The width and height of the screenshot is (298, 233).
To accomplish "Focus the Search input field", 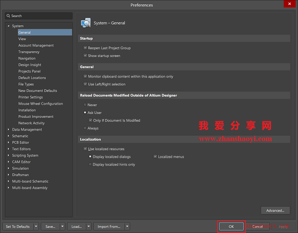I will click(x=39, y=16).
